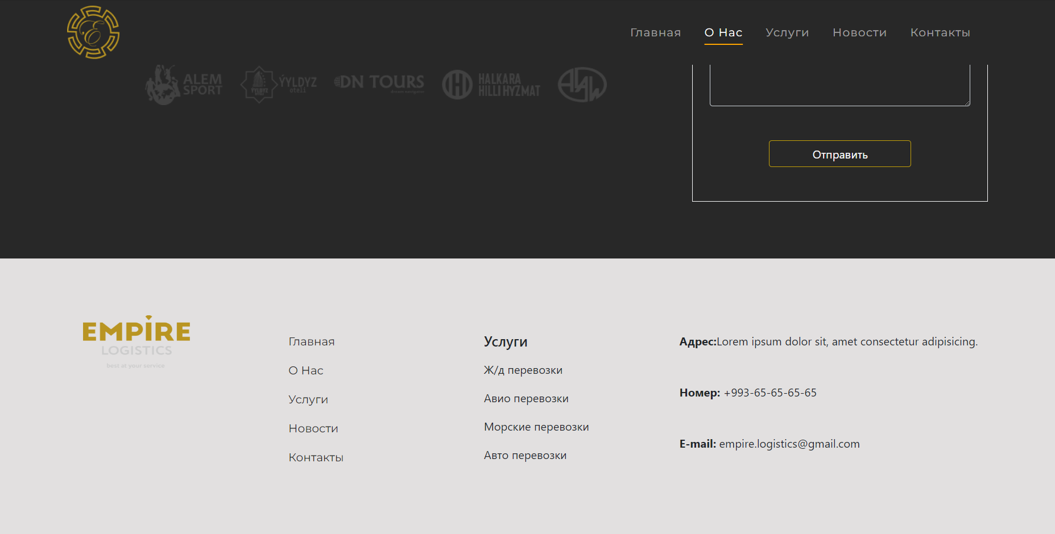Open the Авиа перевозки service link
This screenshot has height=534, width=1055.
[x=526, y=399]
